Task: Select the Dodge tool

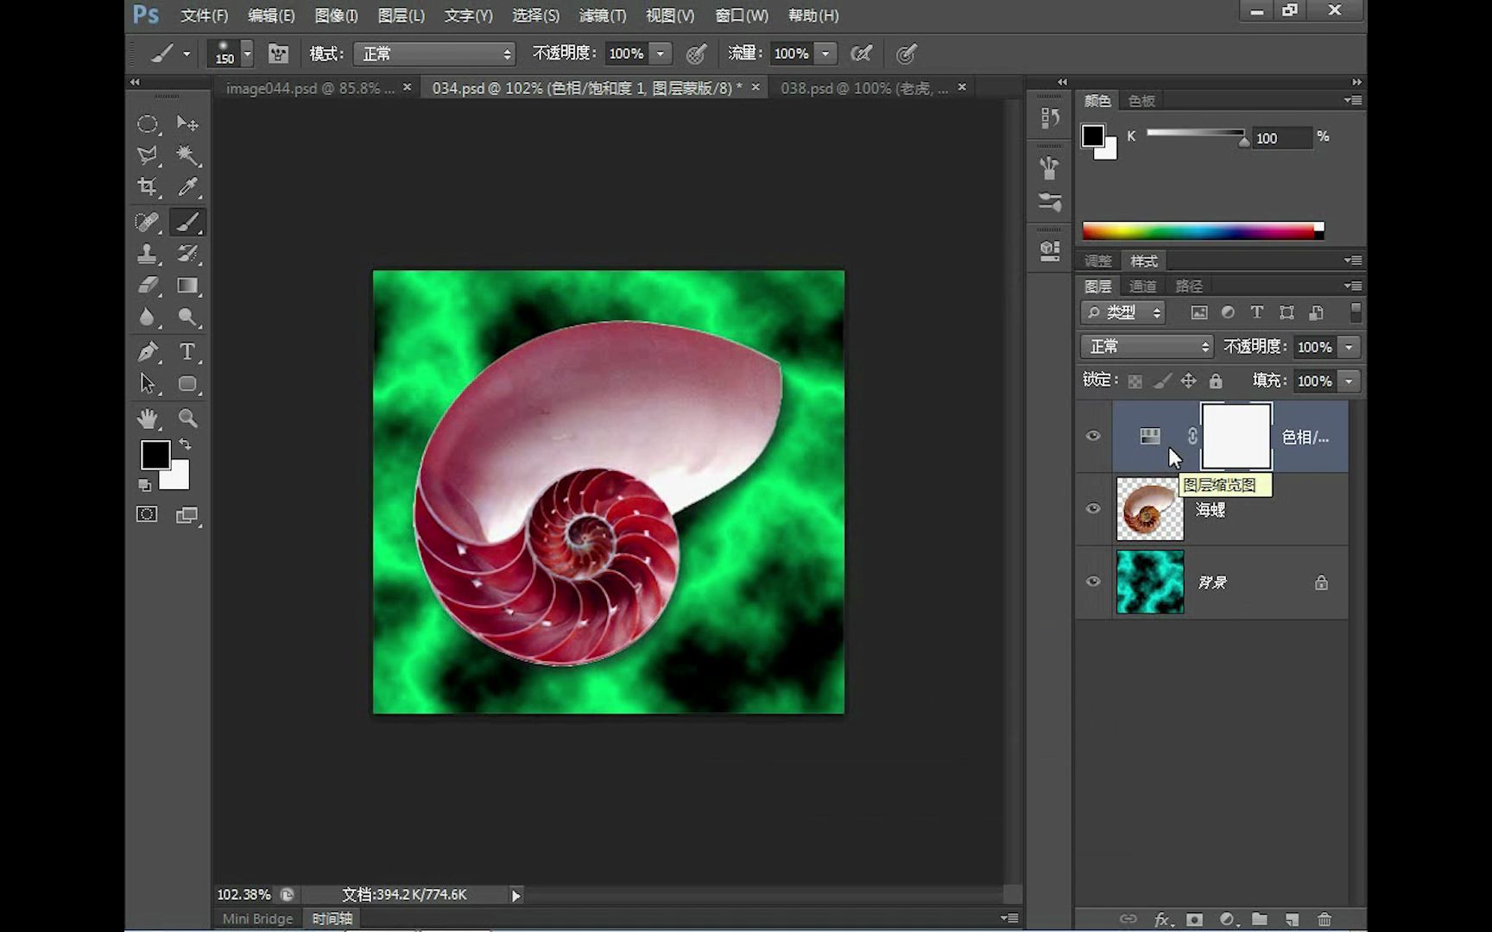Action: pos(187,318)
